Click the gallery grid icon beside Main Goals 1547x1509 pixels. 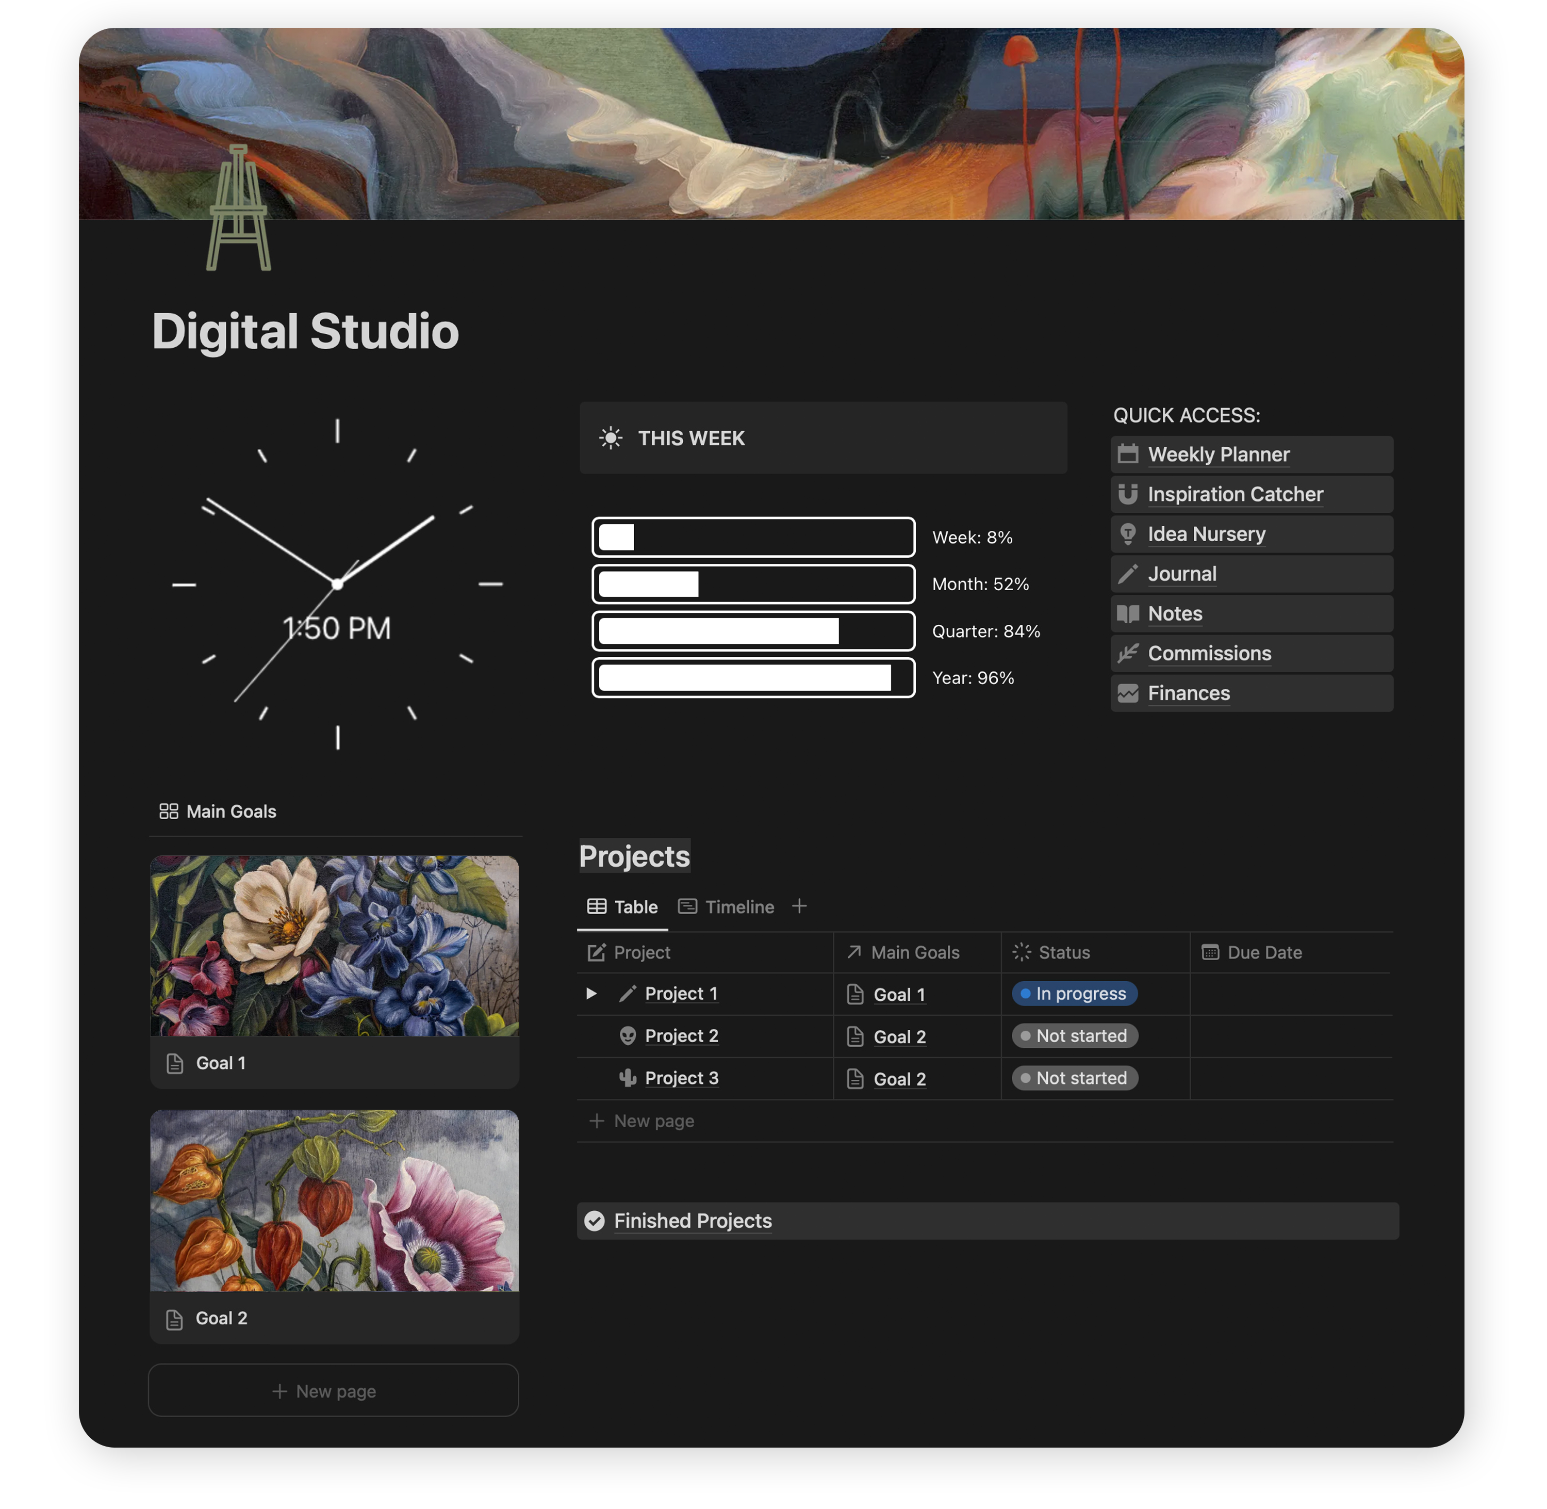click(x=169, y=811)
